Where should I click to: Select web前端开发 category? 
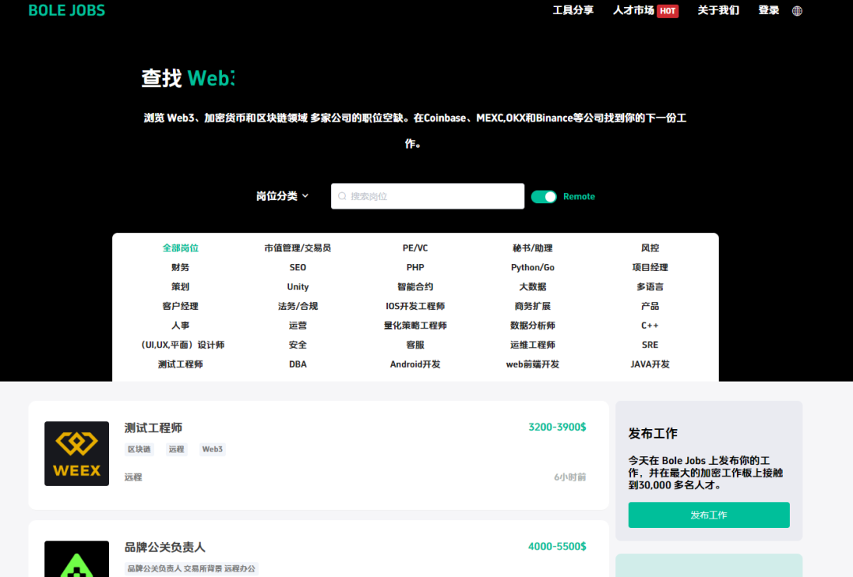click(532, 364)
